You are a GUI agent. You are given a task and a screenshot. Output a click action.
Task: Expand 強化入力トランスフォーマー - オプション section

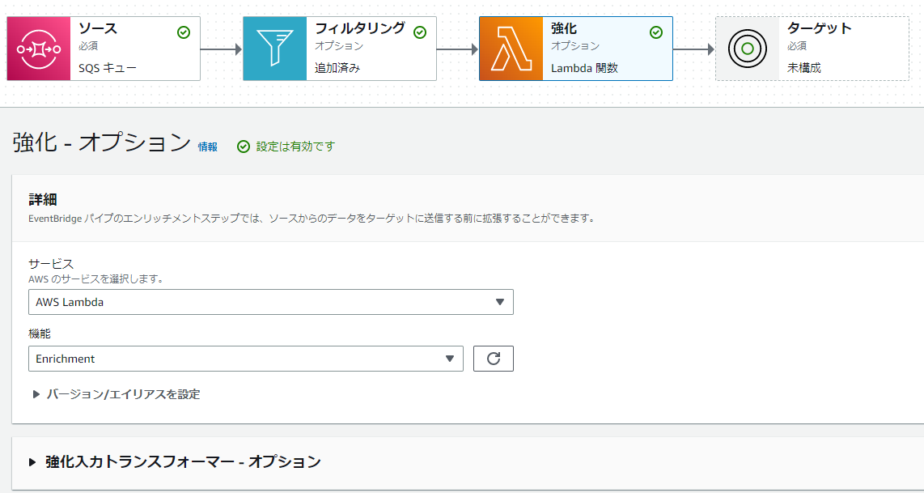[x=175, y=461]
